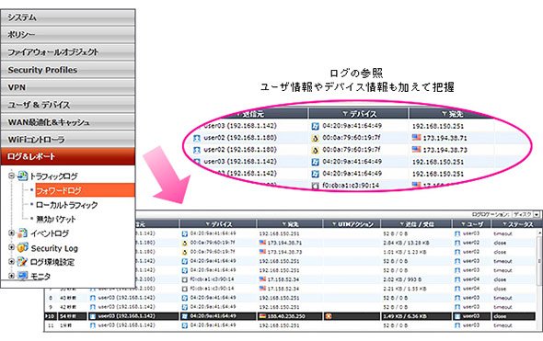Viewport: 543px width, 341px height.
Task: Click the 宛先 header in the magnified callout
Action: pyautogui.click(x=456, y=114)
